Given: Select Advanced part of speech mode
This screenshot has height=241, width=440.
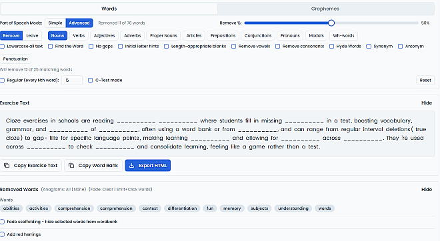Looking at the screenshot, I should pos(79,23).
